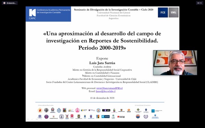Select the speaker's webcam video thumbnail
The height and width of the screenshot is (128, 205).
[175, 63]
